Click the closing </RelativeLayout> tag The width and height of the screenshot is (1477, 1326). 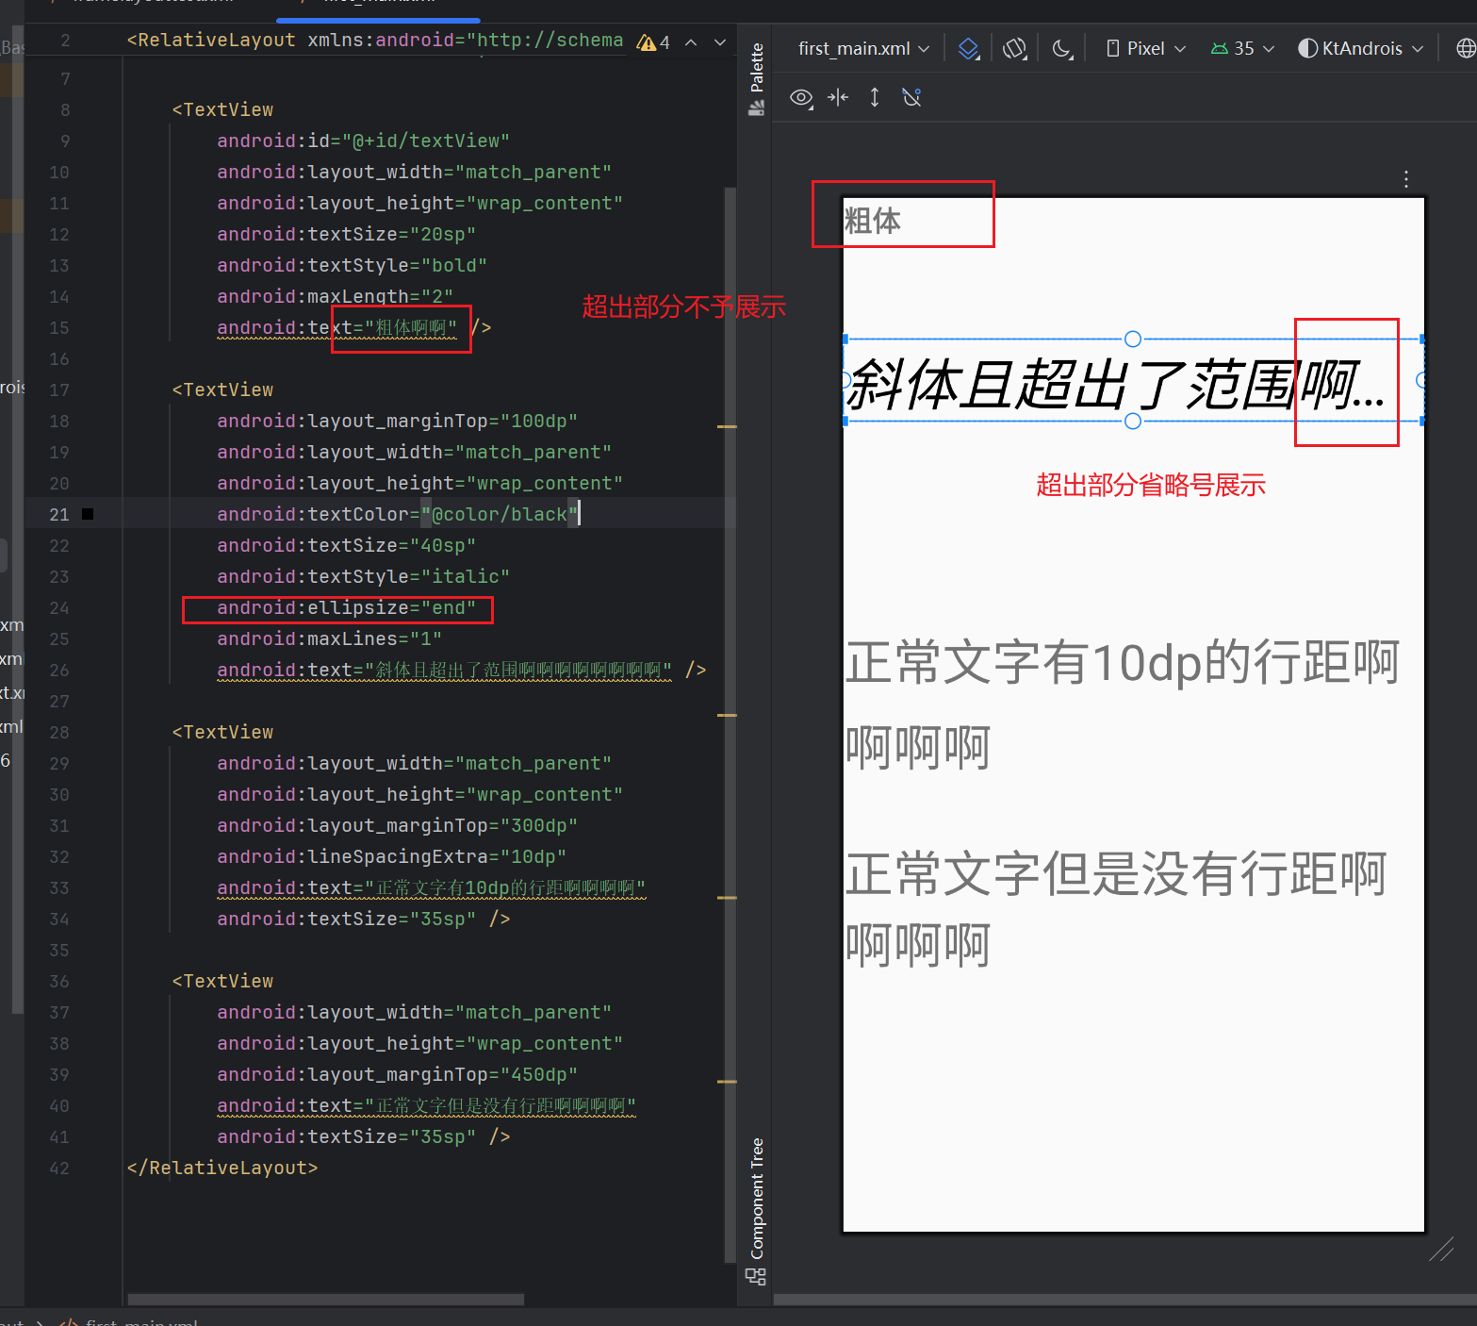coord(222,1169)
